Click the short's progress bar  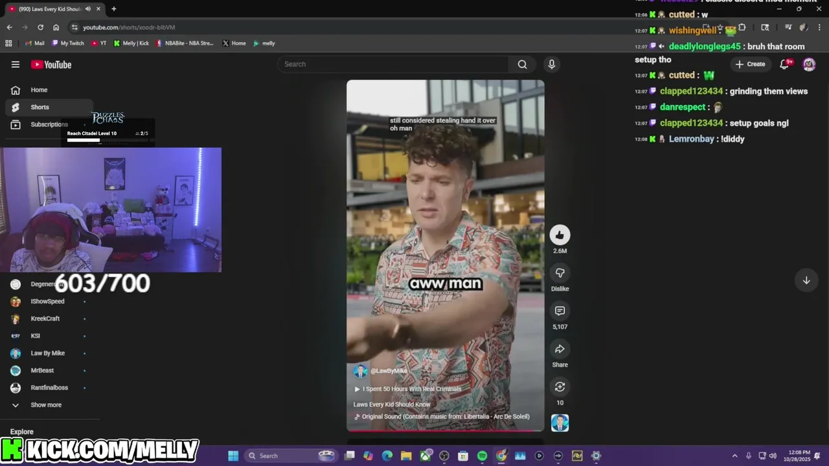[446, 430]
